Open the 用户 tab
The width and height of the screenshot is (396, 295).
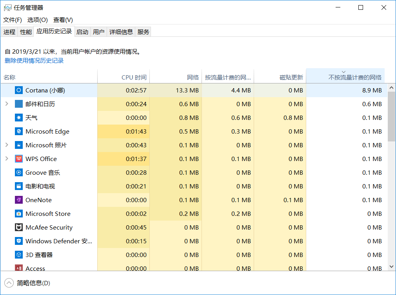98,32
